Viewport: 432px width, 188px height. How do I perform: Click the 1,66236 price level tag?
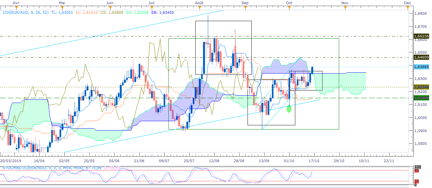[421, 36]
